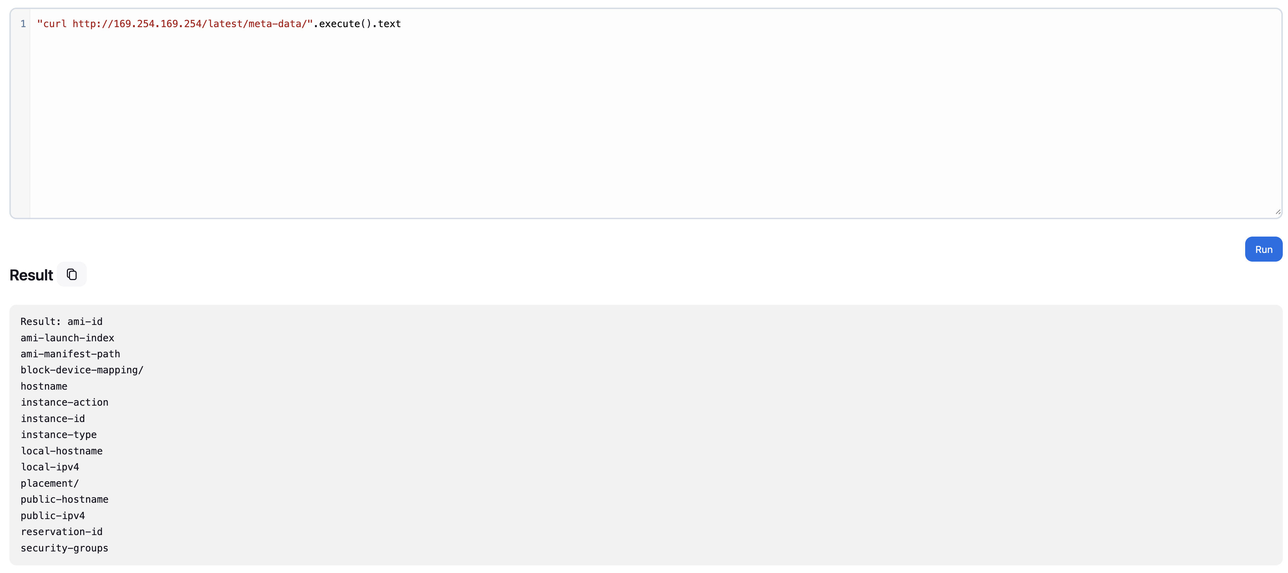The width and height of the screenshot is (1288, 573).
Task: Click the block-device-mapping/ line
Action: pyautogui.click(x=82, y=370)
